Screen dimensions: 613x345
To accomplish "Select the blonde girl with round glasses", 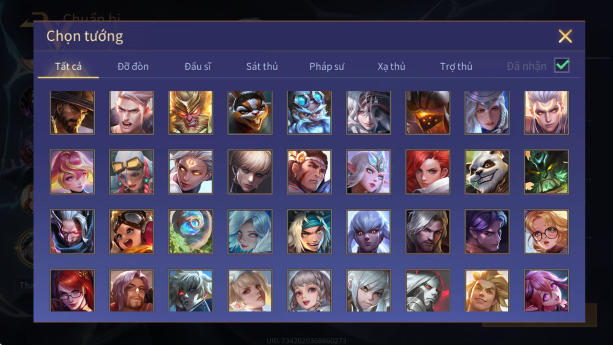I will (x=546, y=232).
